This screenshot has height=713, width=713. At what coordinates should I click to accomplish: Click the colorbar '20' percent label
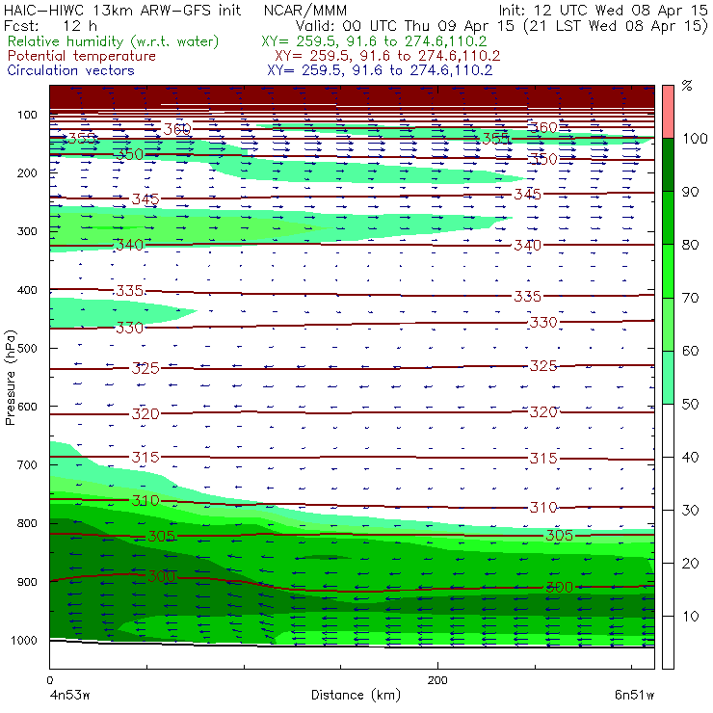tap(690, 564)
